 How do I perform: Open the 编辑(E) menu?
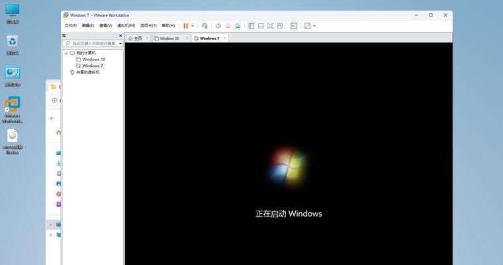click(88, 26)
